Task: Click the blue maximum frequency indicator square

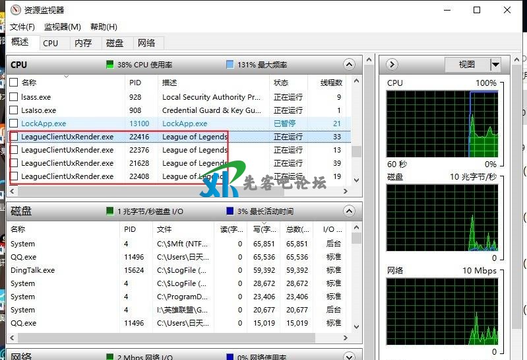Action: [230, 65]
